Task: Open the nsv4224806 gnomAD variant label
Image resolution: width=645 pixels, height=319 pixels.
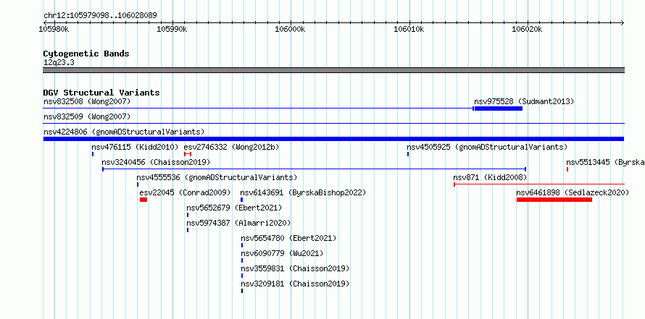Action: pyautogui.click(x=124, y=132)
